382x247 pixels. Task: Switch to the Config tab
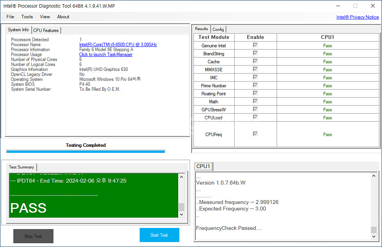tap(218, 29)
